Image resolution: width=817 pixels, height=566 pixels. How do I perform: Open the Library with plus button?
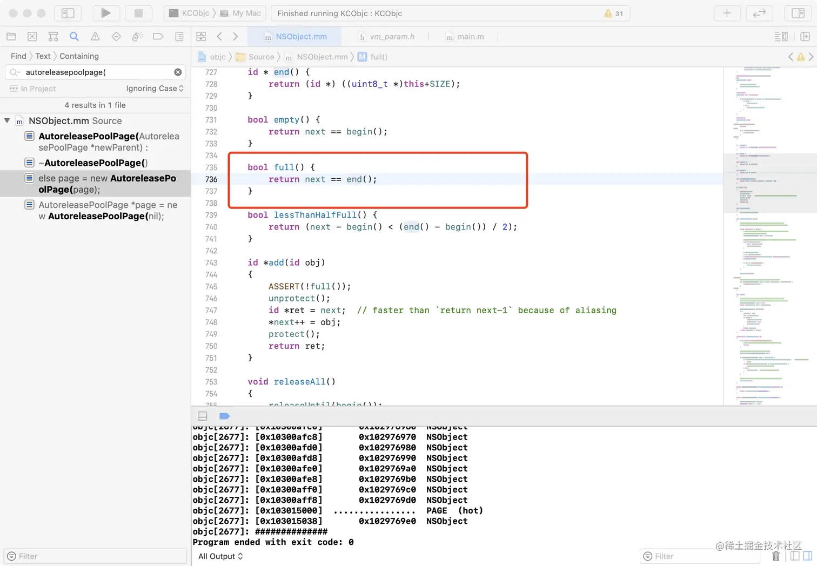point(727,13)
